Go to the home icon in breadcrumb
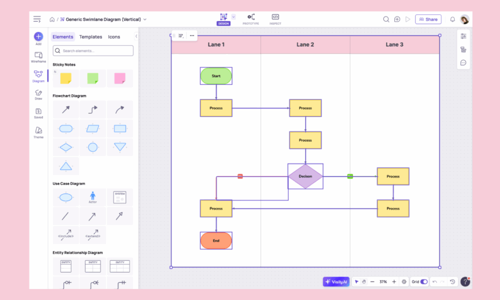 [x=52, y=19]
